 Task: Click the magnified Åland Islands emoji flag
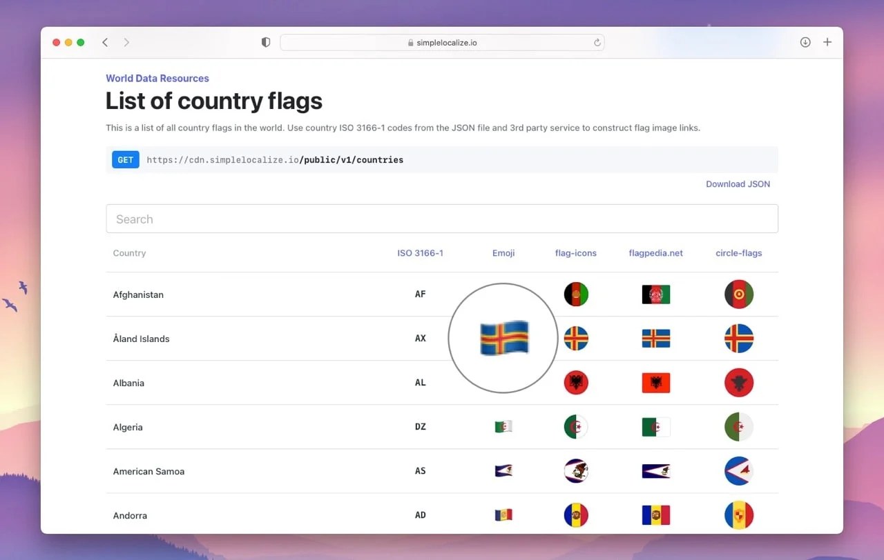coord(503,338)
